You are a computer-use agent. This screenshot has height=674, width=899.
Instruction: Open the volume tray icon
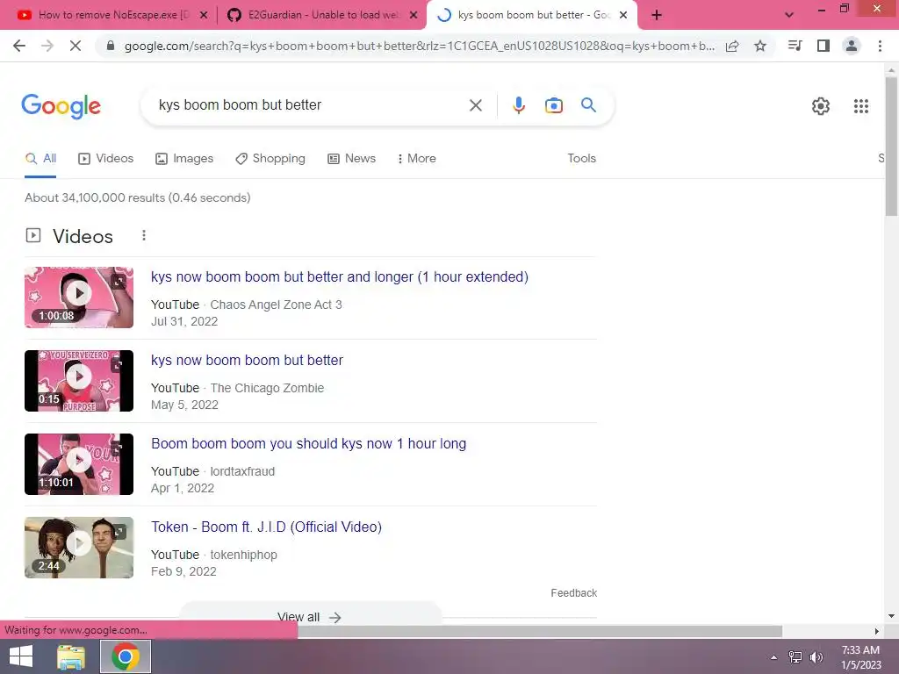[x=816, y=657]
